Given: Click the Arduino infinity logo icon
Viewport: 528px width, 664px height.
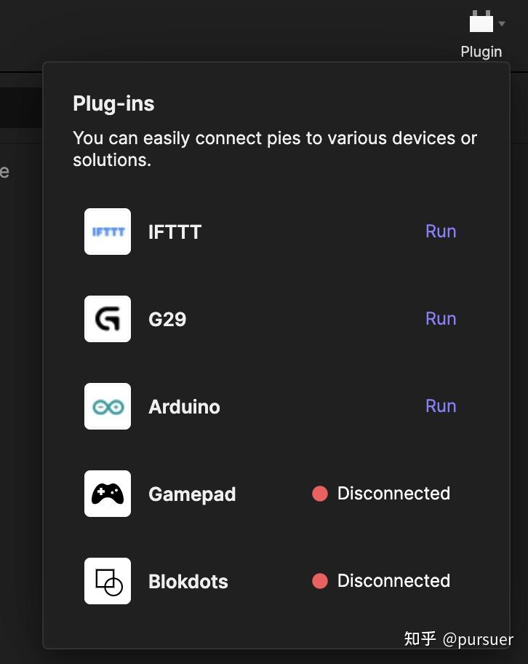Looking at the screenshot, I should pos(108,406).
